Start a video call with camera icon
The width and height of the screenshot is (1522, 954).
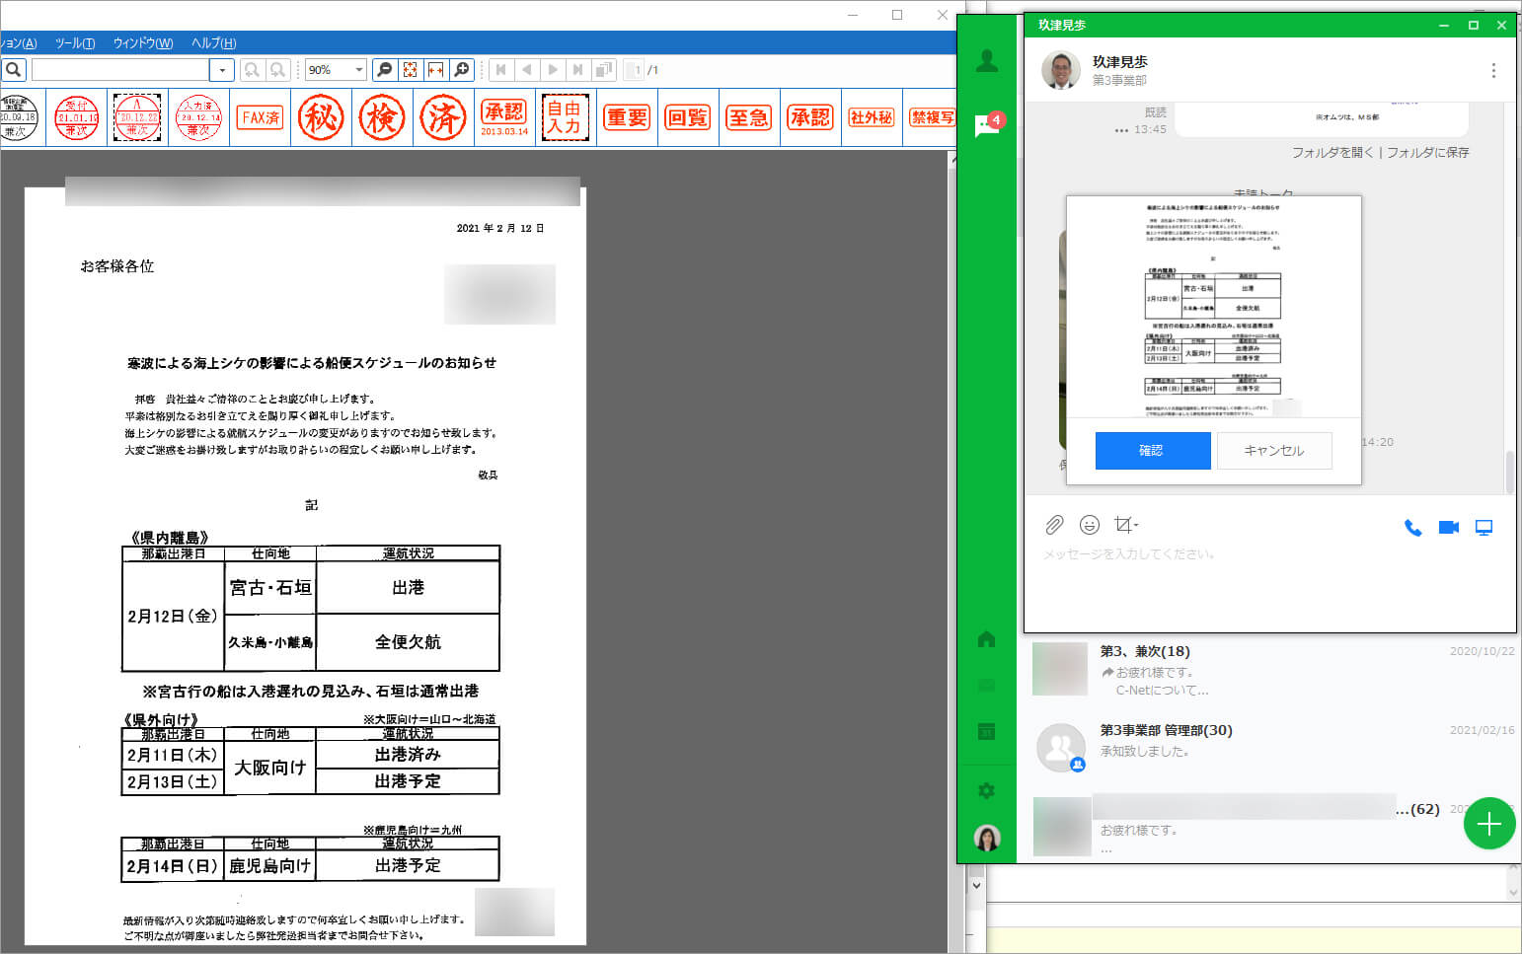[x=1448, y=528]
